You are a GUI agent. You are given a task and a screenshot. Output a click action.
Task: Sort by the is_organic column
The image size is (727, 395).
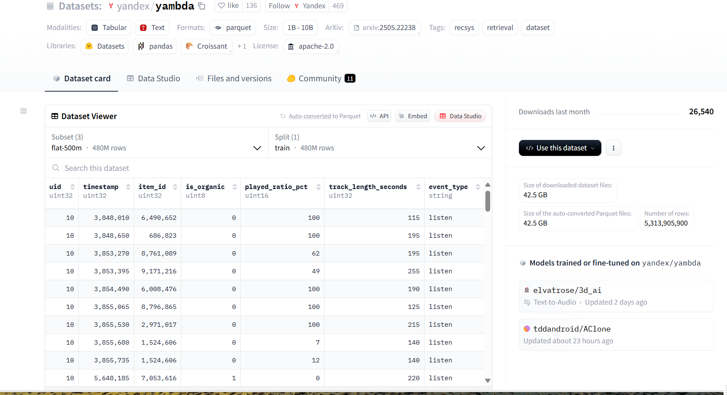[x=235, y=187]
